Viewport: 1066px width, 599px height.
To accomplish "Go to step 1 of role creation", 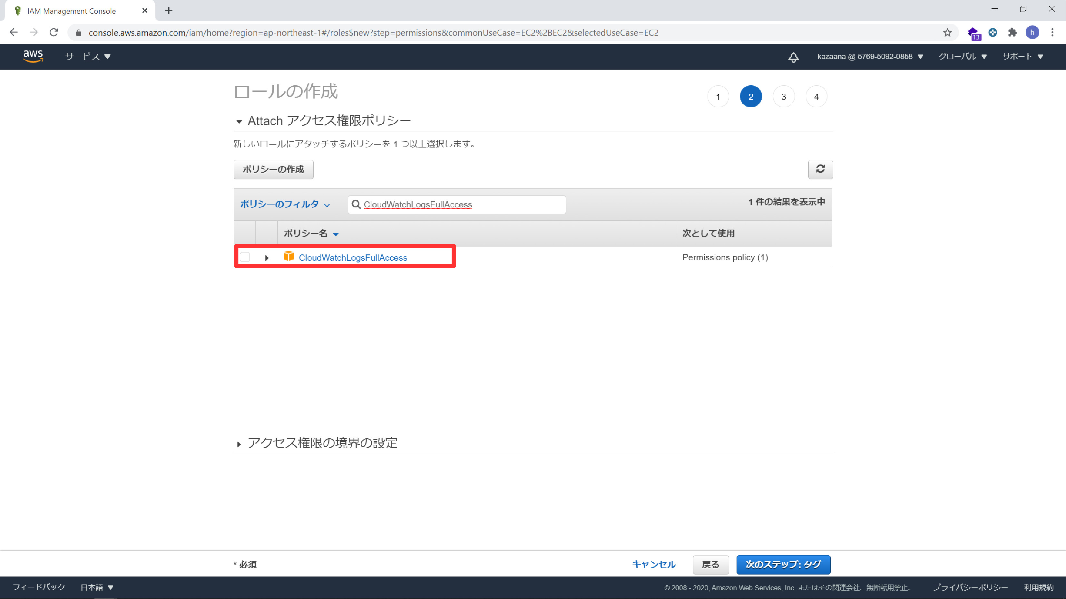I will click(x=718, y=96).
